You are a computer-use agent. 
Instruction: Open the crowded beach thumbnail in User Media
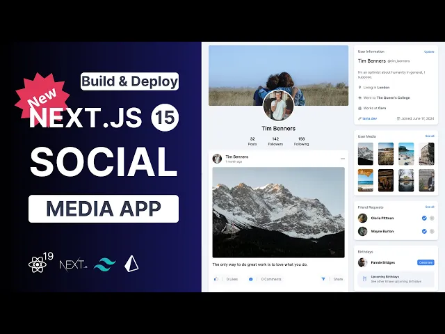click(406, 154)
